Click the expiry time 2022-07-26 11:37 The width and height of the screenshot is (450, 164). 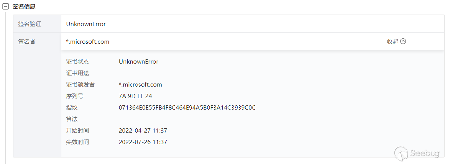[143, 142]
